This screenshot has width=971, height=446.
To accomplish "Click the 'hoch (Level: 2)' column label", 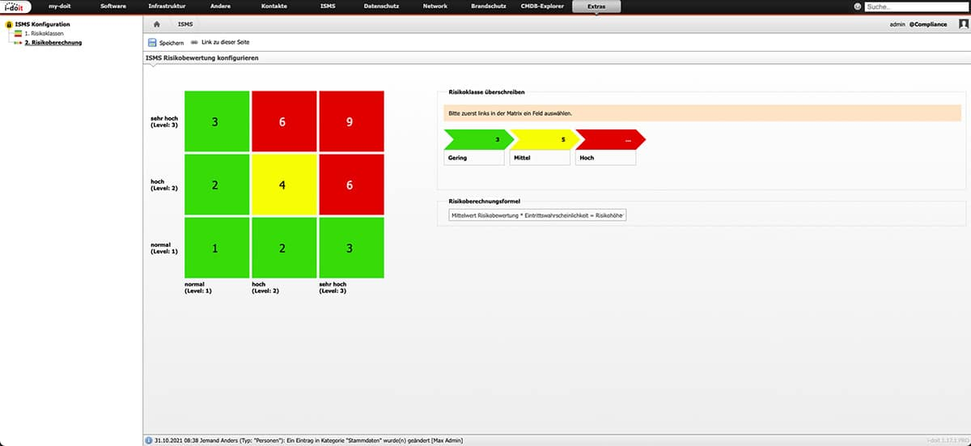I will [x=266, y=287].
